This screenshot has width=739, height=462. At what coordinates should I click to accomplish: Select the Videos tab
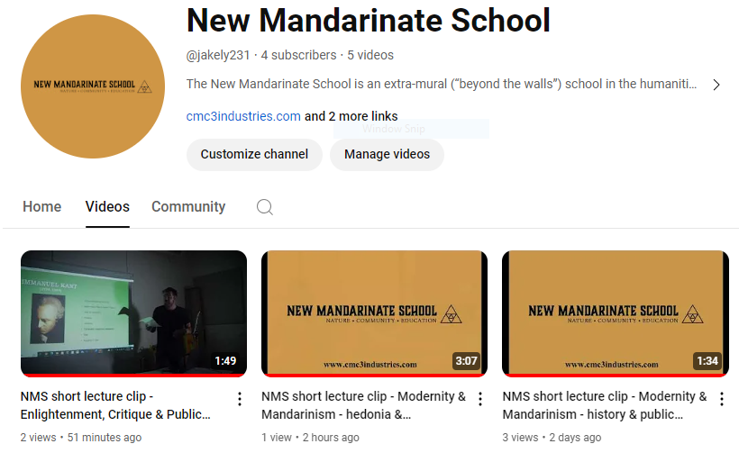click(107, 207)
